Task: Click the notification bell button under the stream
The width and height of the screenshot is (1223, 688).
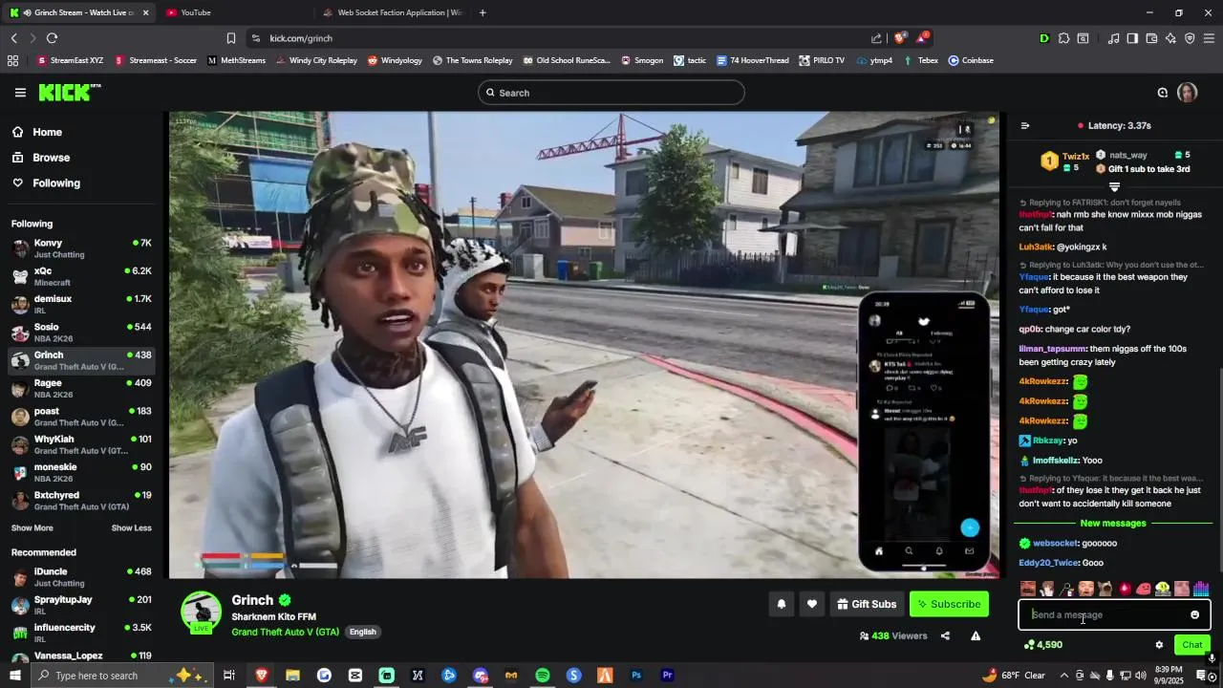Action: [x=782, y=604]
